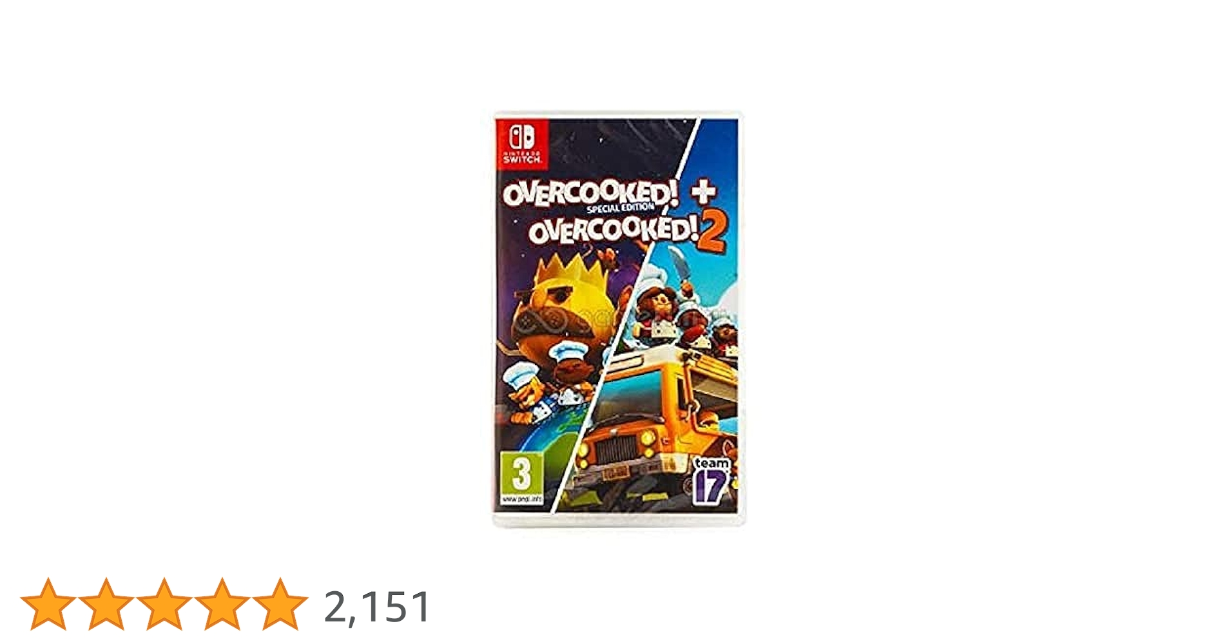
Task: Select the fifth orange rating star
Action: click(280, 604)
